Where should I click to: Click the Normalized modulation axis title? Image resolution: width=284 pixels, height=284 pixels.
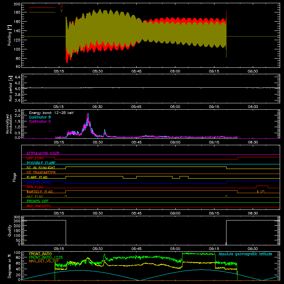point(9,124)
